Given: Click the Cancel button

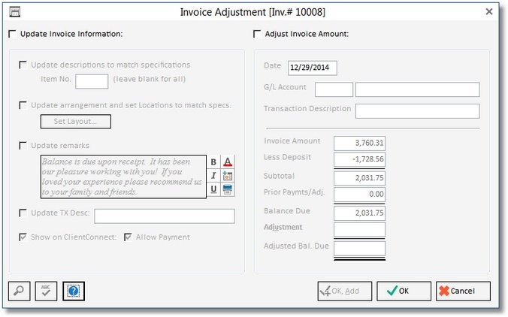Looking at the screenshot, I should [x=463, y=291].
